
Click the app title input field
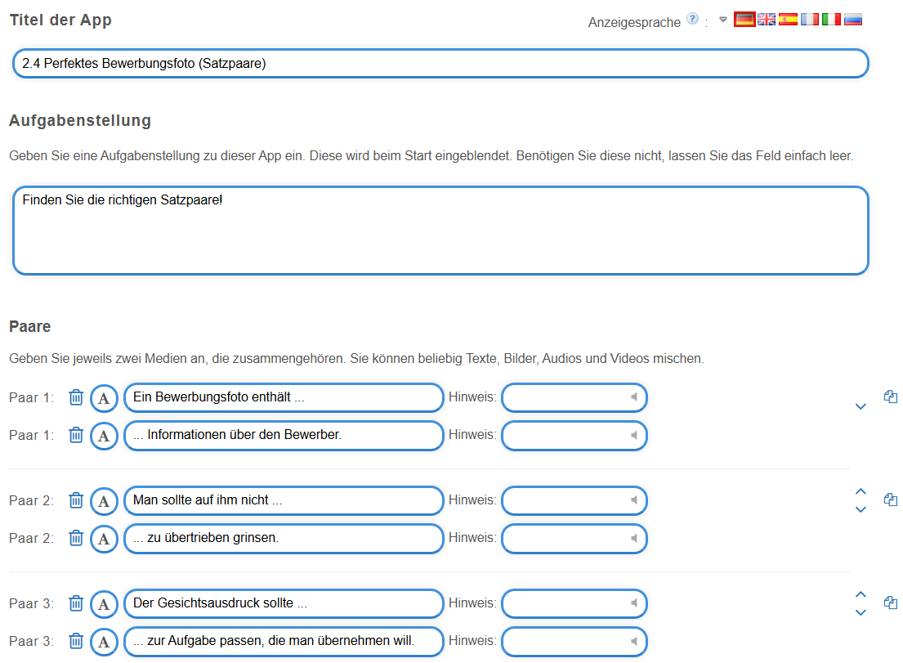[x=440, y=64]
